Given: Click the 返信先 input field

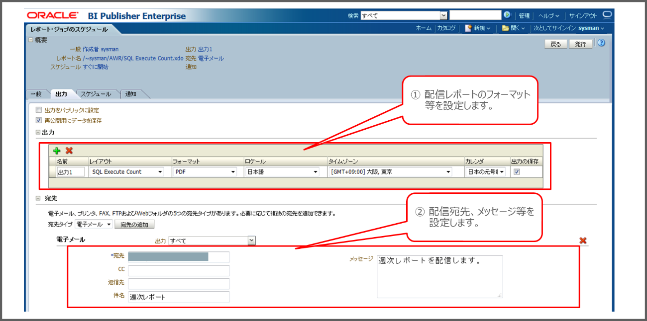Looking at the screenshot, I should tap(179, 284).
